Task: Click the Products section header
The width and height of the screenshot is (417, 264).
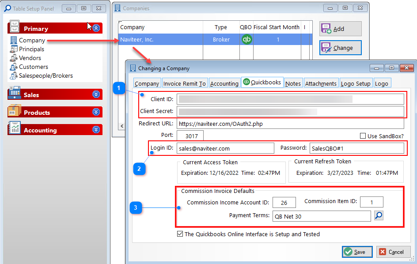Action: 55,112
